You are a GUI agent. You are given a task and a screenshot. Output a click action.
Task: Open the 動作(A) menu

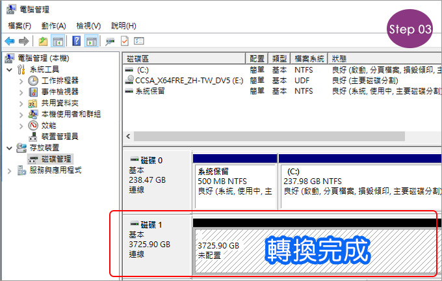tap(53, 26)
